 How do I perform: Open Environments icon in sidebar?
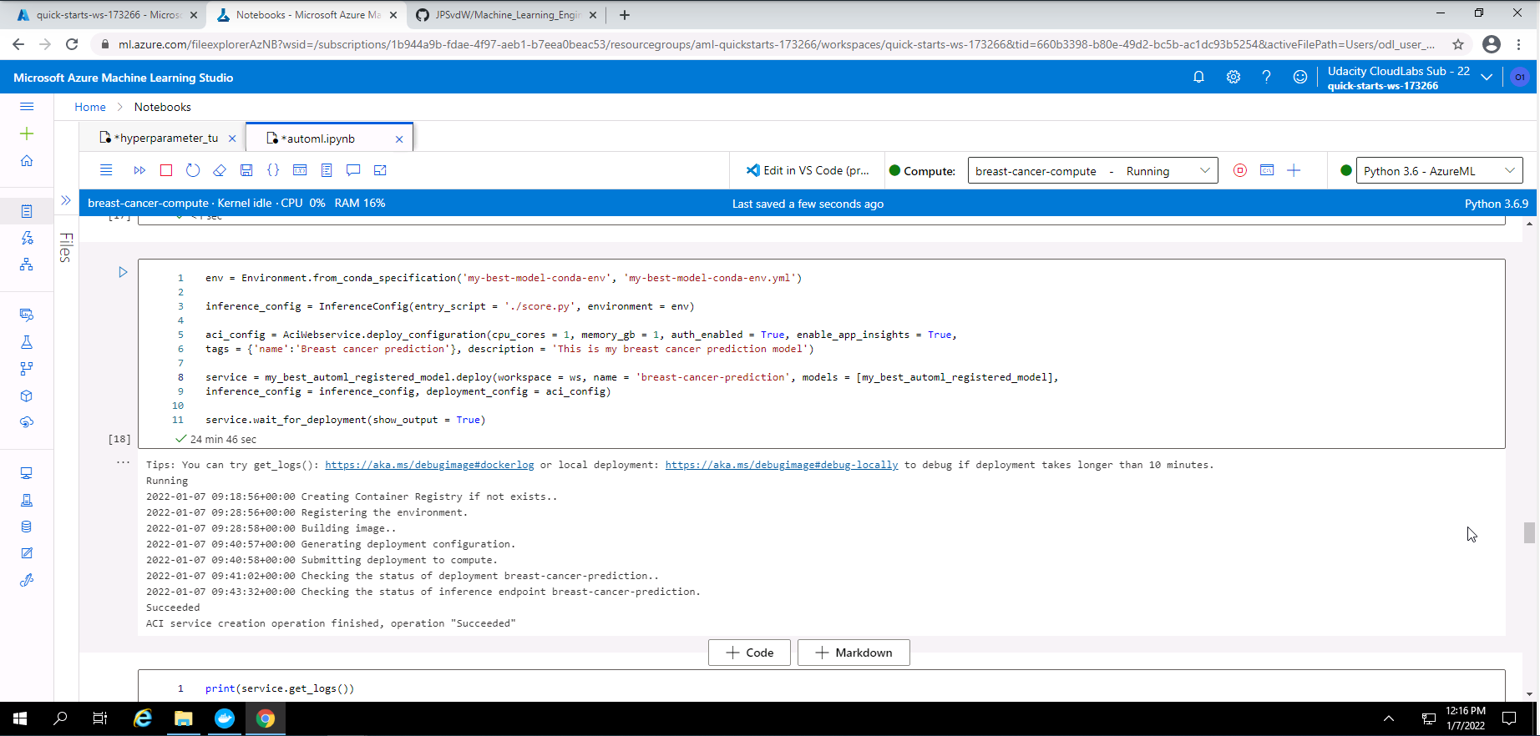[x=27, y=500]
